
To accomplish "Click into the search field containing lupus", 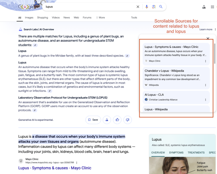I will [87, 7].
